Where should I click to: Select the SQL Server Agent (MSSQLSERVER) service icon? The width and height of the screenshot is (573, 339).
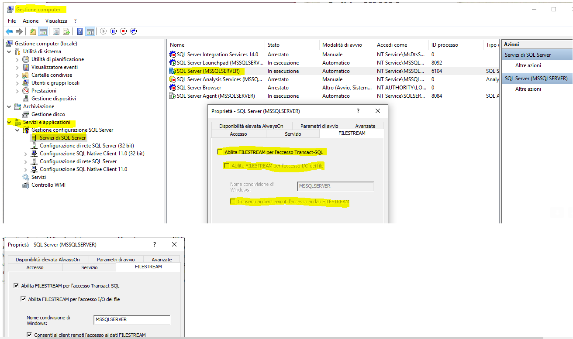tap(173, 96)
